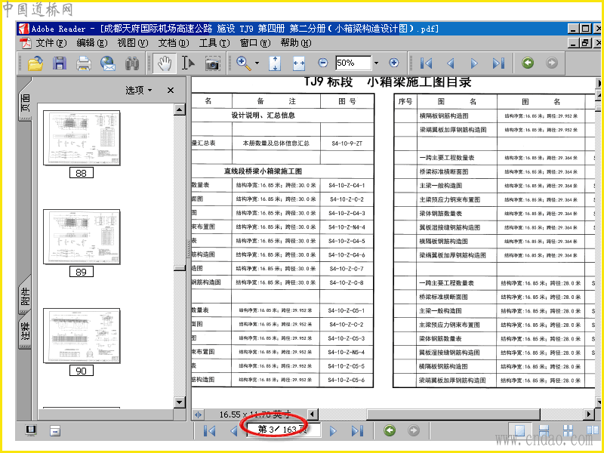The image size is (604, 453).
Task: Click thumbnail panel scroll down arrow
Action: pyautogui.click(x=179, y=402)
